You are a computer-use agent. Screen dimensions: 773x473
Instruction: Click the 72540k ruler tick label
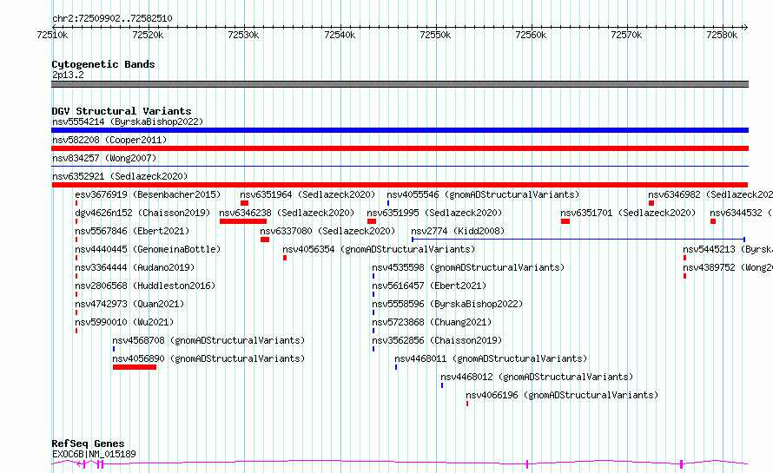340,35
